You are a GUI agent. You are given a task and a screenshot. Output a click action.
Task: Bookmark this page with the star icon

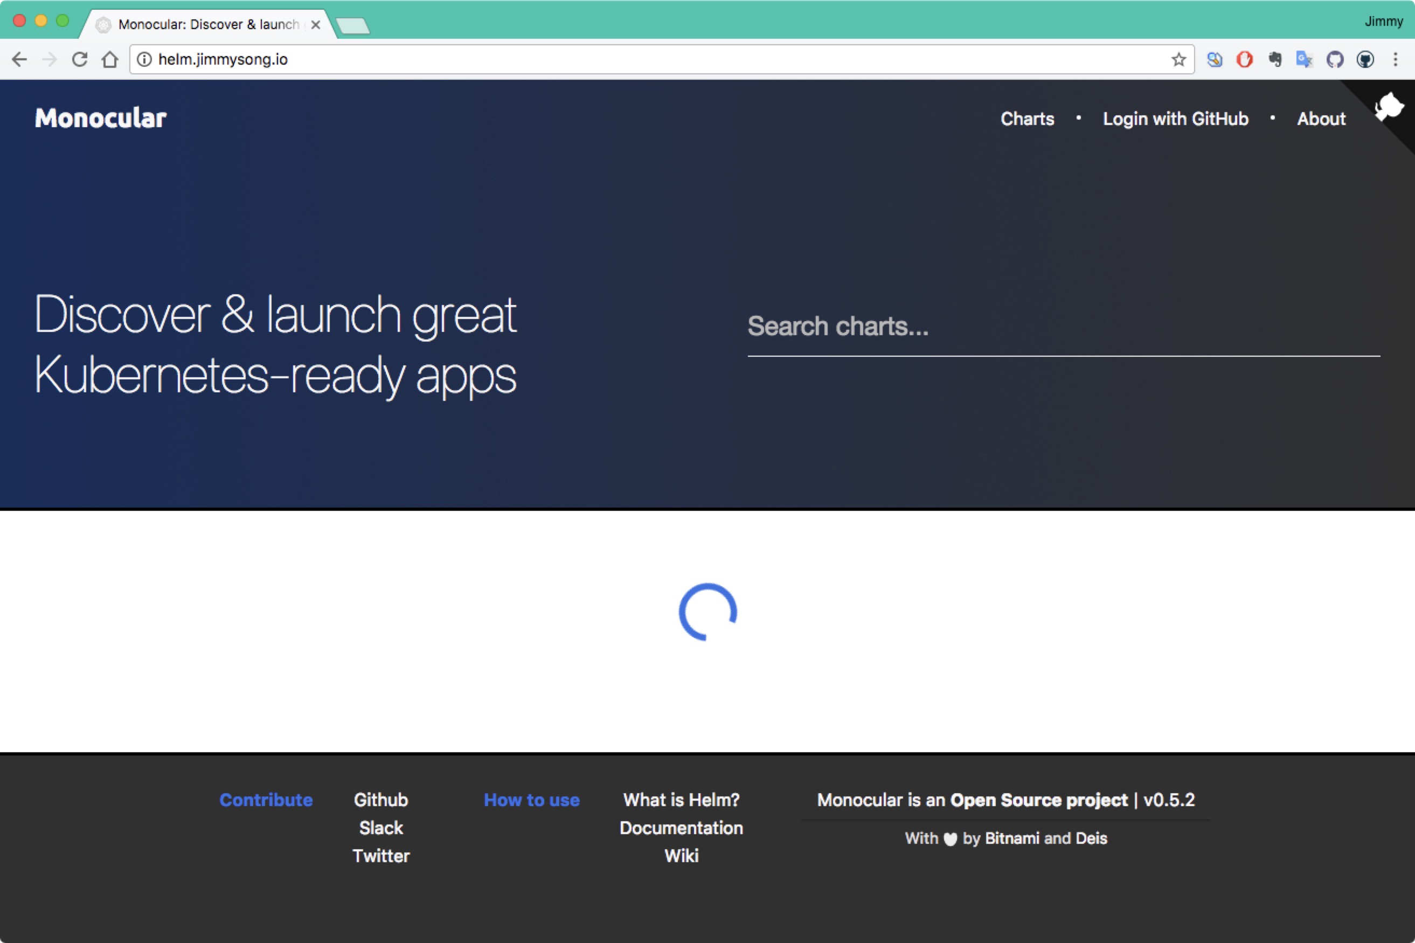(1178, 59)
